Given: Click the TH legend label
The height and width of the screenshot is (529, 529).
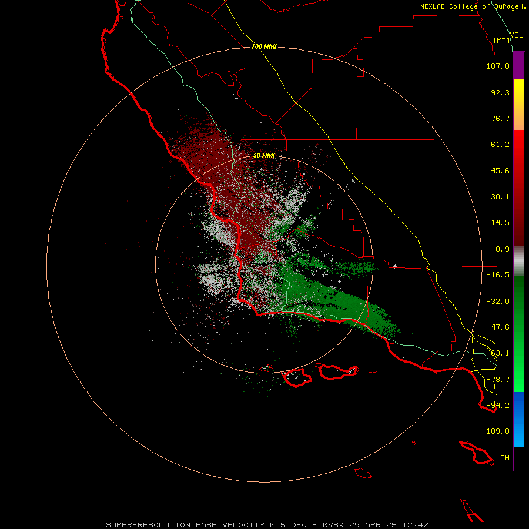Looking at the screenshot, I should (x=505, y=458).
